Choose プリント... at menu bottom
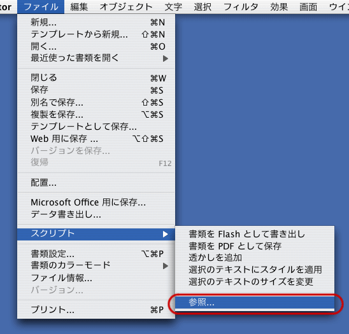The width and height of the screenshot is (349, 334). tap(96, 310)
